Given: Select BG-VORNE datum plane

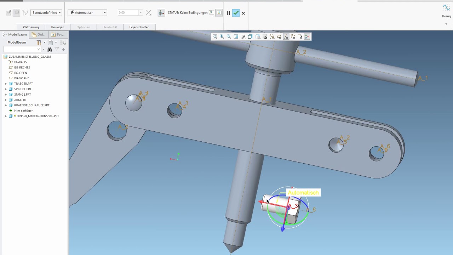Looking at the screenshot, I should click(x=22, y=78).
